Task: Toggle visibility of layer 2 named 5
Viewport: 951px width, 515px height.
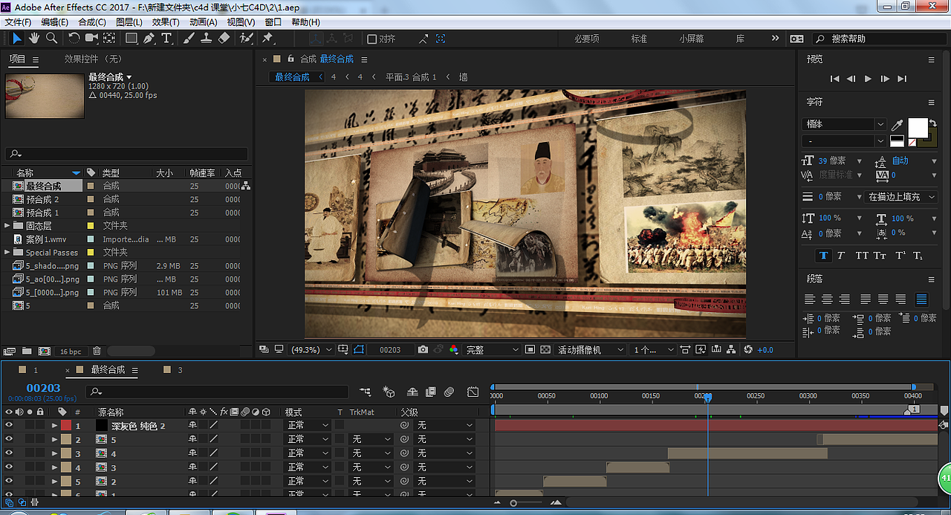Action: pyautogui.click(x=9, y=439)
